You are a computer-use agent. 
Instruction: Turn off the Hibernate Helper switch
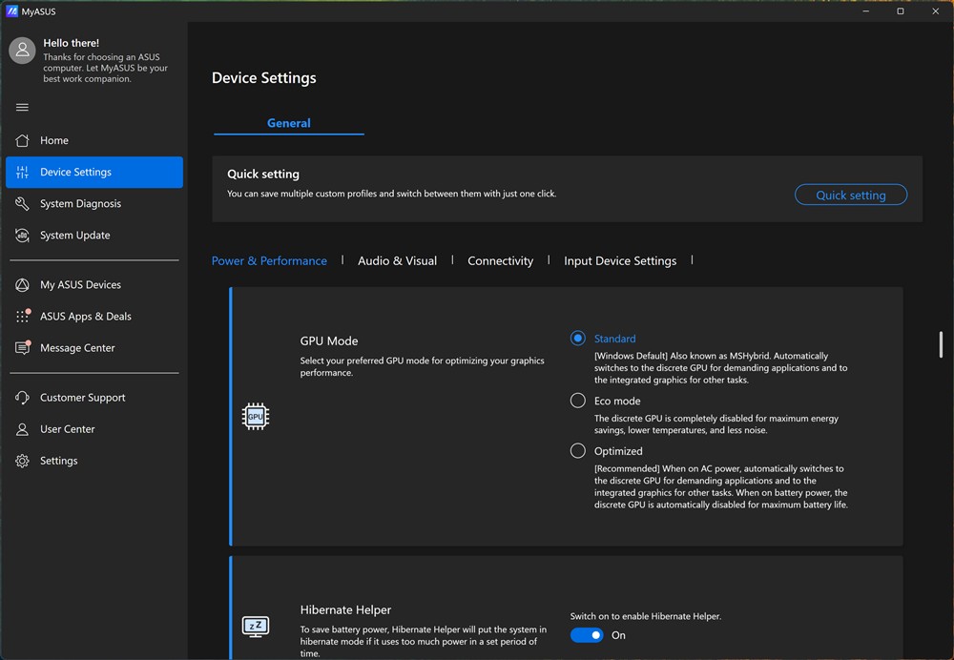587,635
